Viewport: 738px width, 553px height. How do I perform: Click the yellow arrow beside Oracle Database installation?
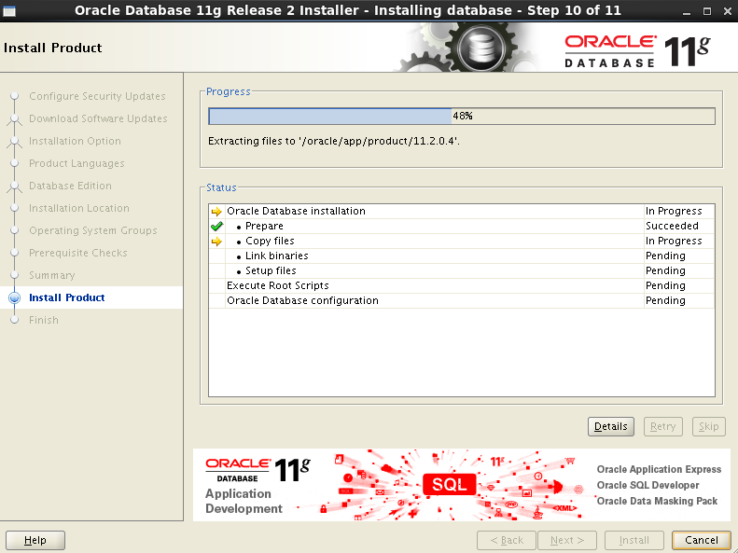[216, 211]
